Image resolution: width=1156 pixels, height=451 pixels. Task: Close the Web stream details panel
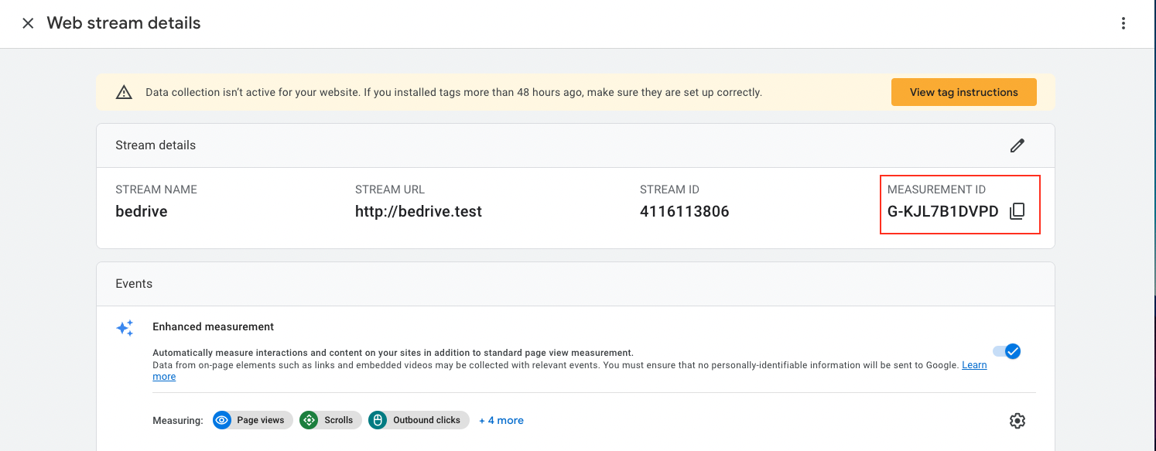28,23
